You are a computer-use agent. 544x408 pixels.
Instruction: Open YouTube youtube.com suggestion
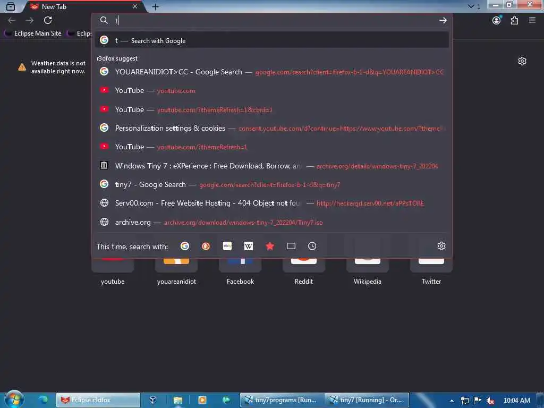(271, 90)
